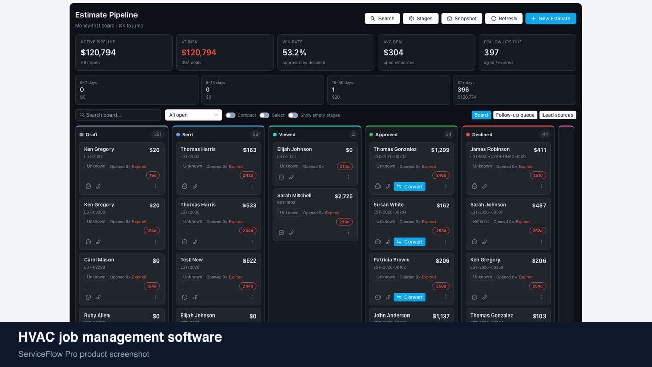
Task: Click the Sent stage count 53
Action: (x=255, y=135)
